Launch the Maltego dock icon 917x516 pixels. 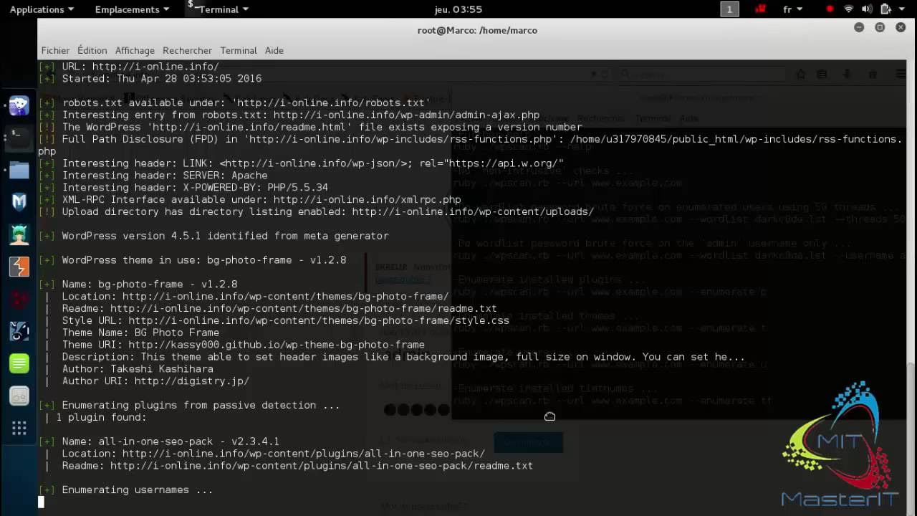19,331
